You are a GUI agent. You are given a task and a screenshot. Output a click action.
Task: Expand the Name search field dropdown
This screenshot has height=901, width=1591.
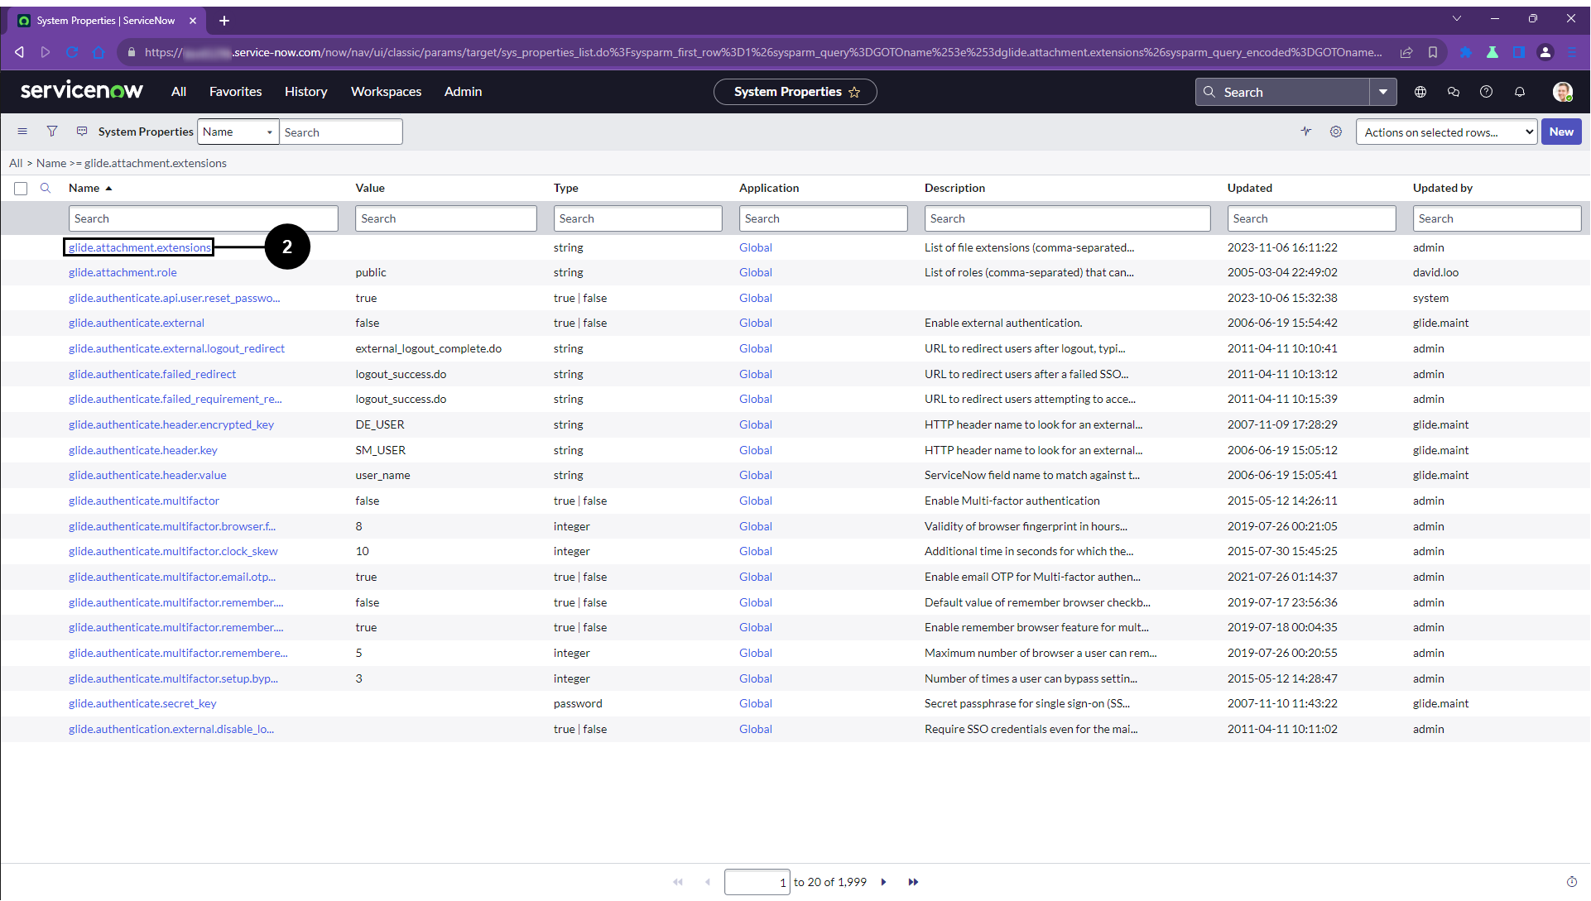click(x=238, y=132)
